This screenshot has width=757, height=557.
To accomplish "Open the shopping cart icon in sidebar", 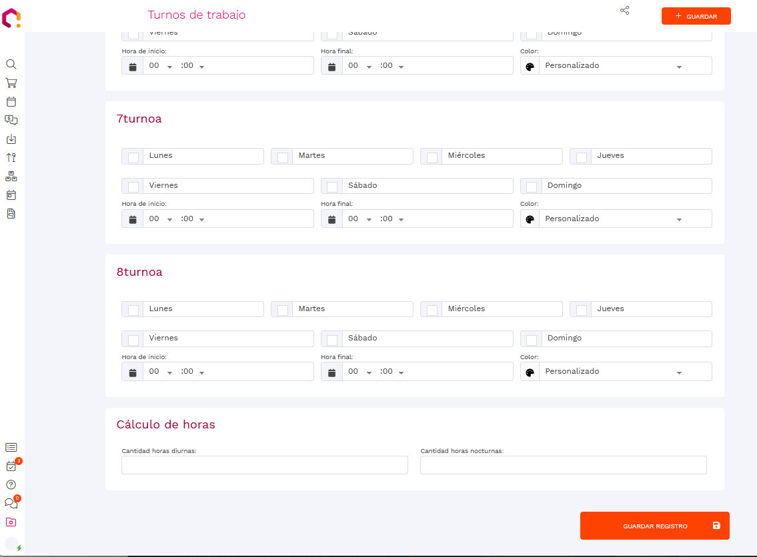I will coord(11,83).
